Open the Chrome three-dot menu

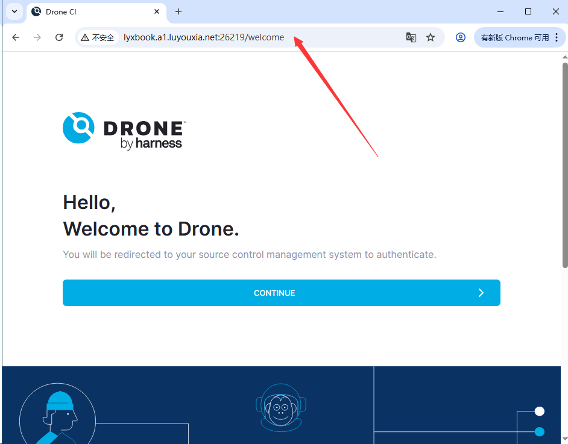[x=556, y=37]
